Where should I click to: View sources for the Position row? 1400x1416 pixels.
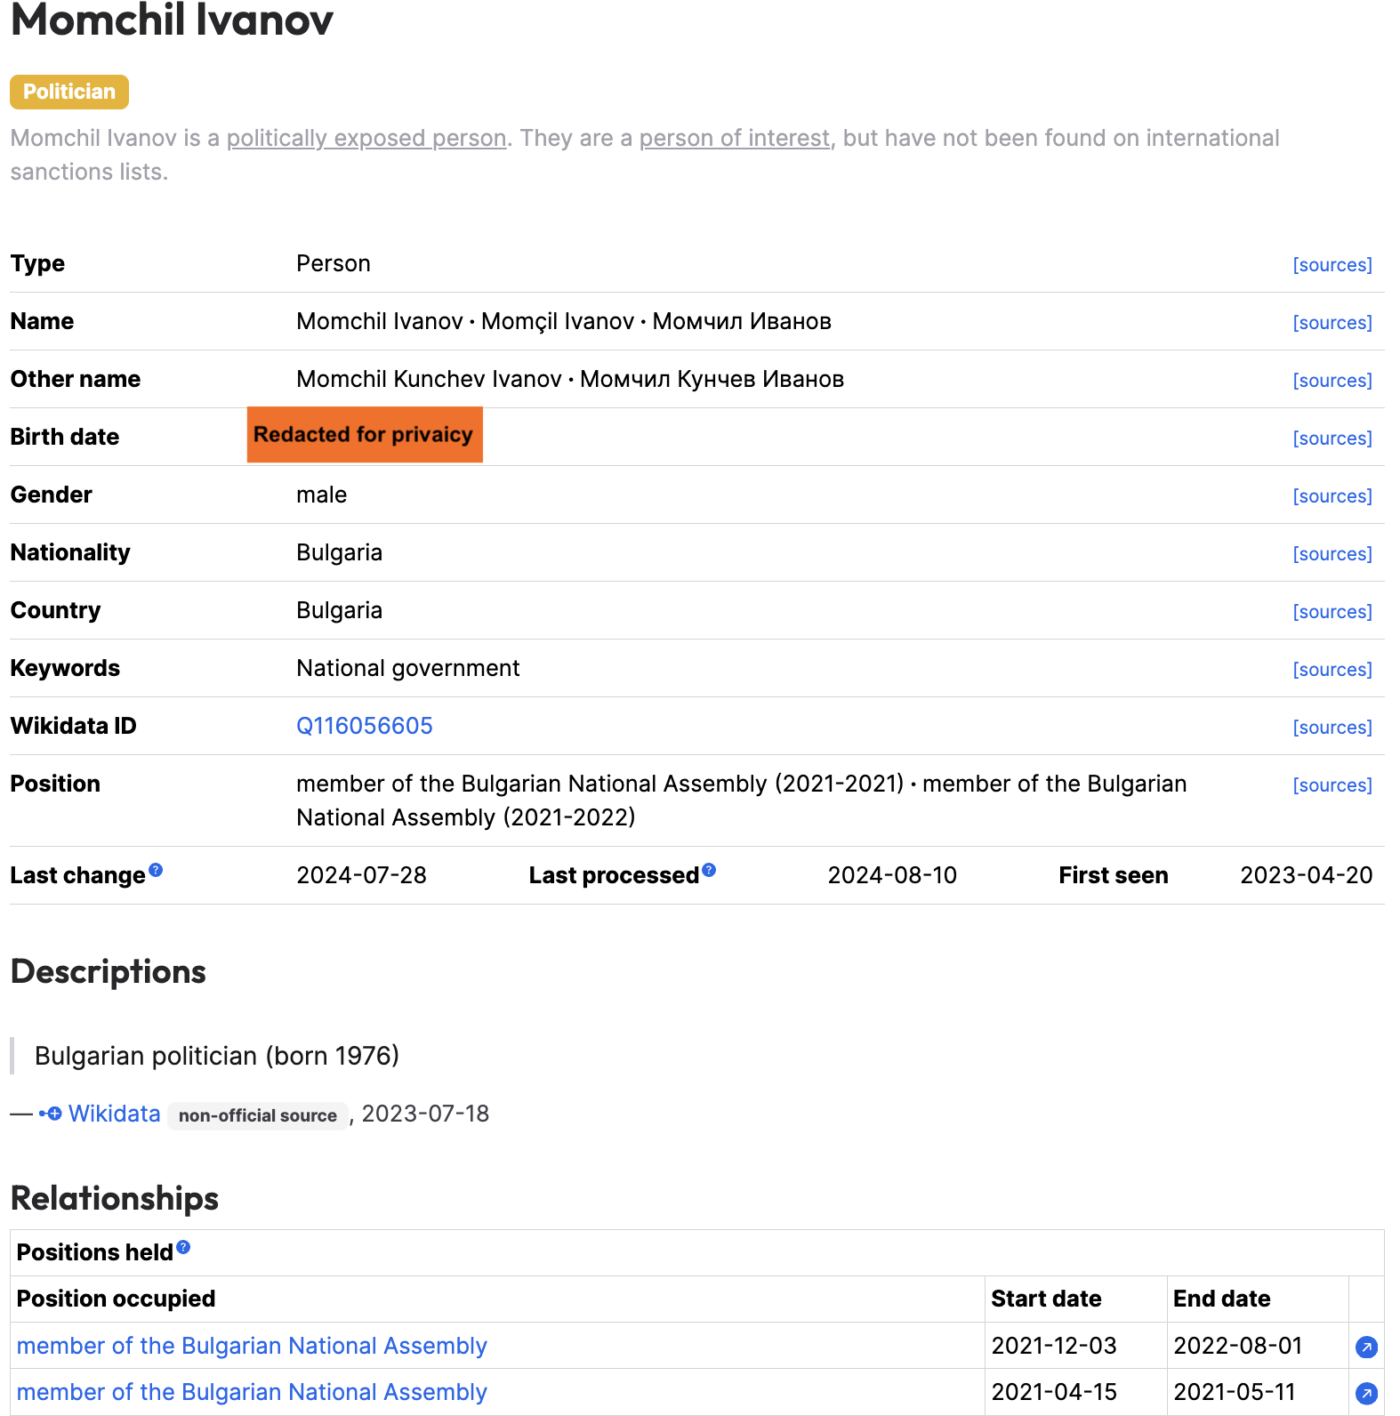(1332, 785)
